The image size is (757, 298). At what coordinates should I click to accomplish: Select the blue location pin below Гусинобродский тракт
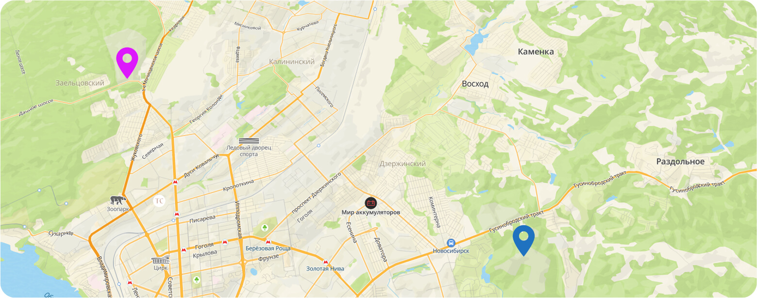pos(523,240)
